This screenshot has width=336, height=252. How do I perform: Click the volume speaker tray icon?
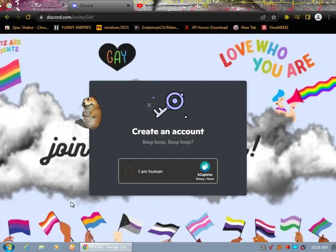[303, 247]
